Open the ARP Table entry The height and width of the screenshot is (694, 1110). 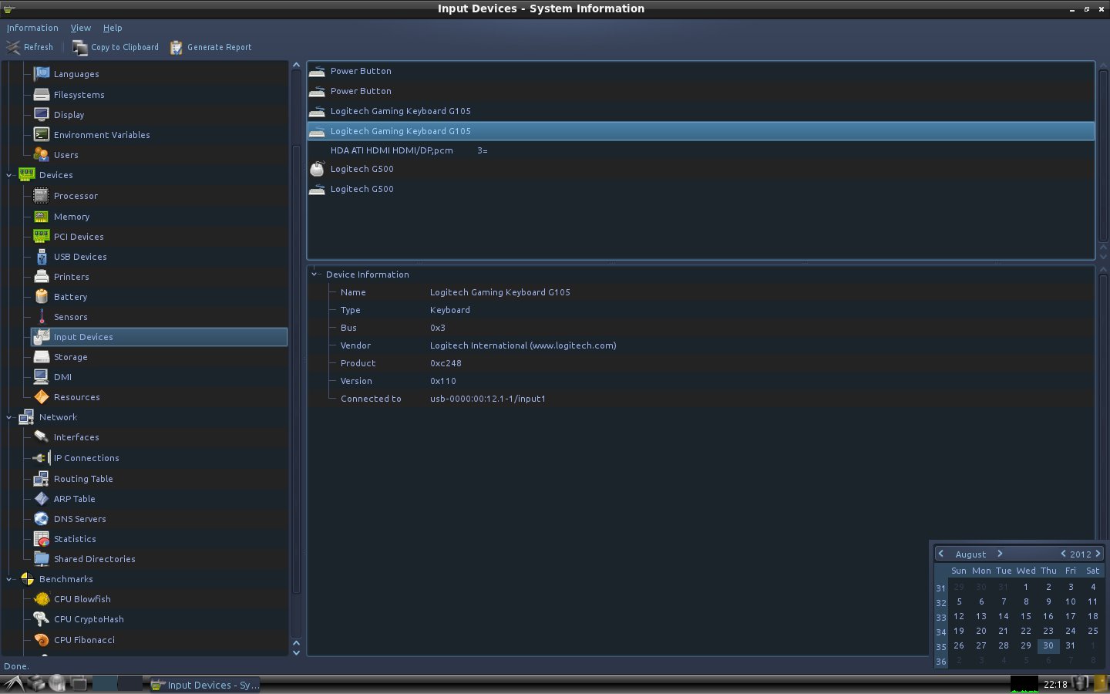coord(75,499)
